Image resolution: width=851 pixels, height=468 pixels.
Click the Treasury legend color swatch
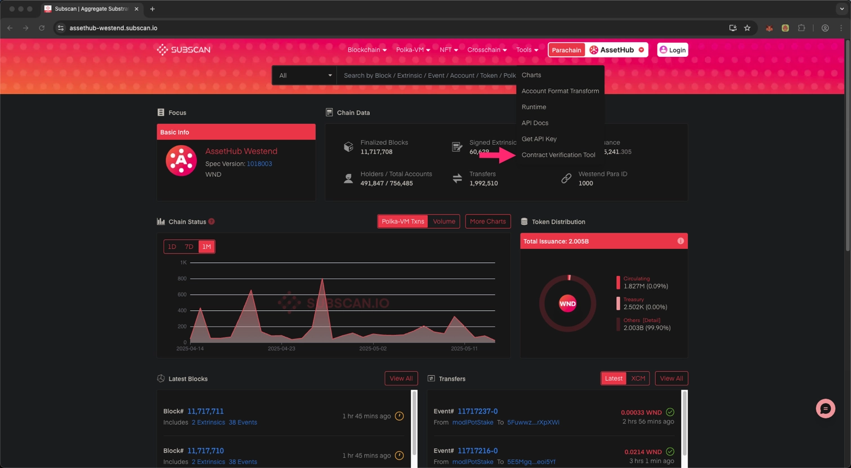tap(618, 303)
